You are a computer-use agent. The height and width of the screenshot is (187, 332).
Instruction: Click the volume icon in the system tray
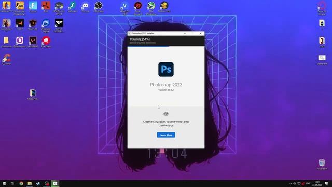[x=295, y=183]
